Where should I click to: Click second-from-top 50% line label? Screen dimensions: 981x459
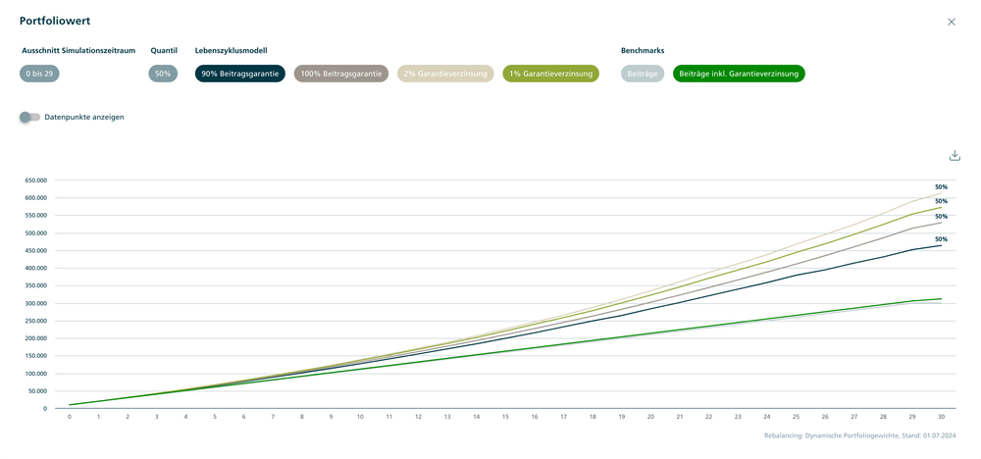(941, 201)
